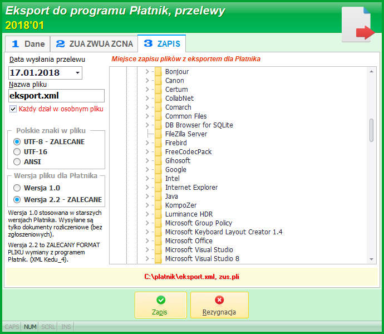Choose ANSI character encoding
The image size is (384, 334).
tap(17, 162)
